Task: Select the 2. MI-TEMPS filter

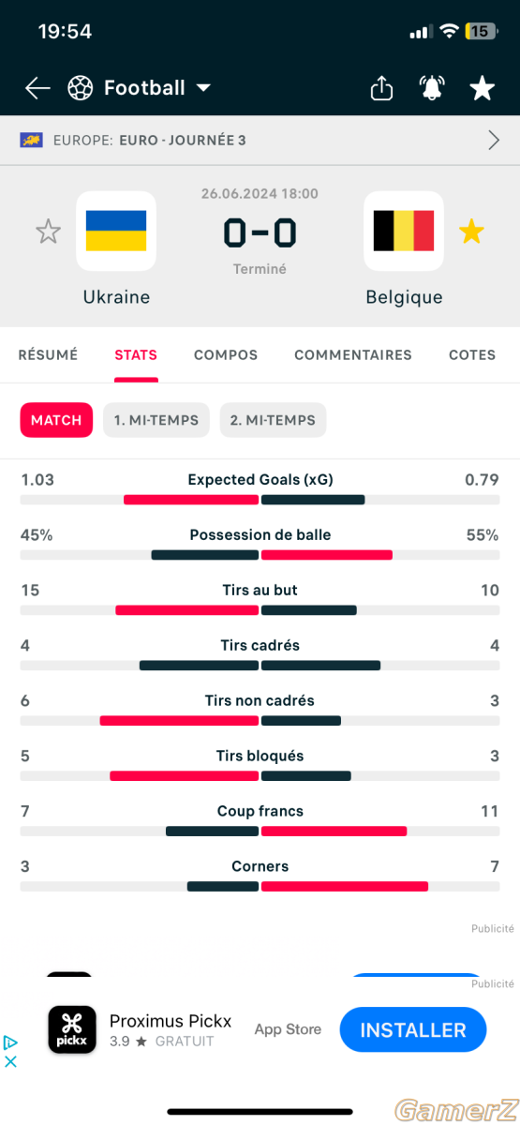Action: (273, 420)
